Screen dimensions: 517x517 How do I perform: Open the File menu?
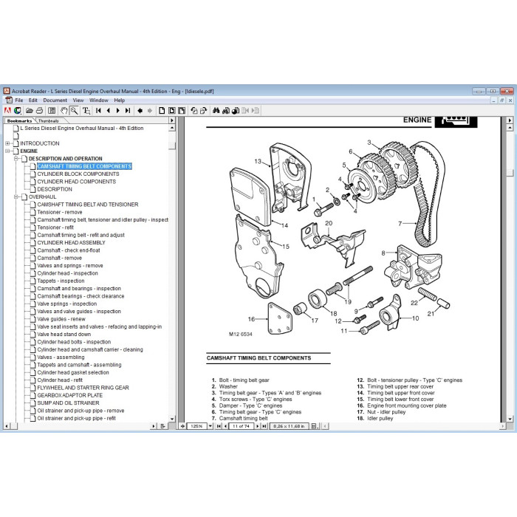tap(18, 100)
